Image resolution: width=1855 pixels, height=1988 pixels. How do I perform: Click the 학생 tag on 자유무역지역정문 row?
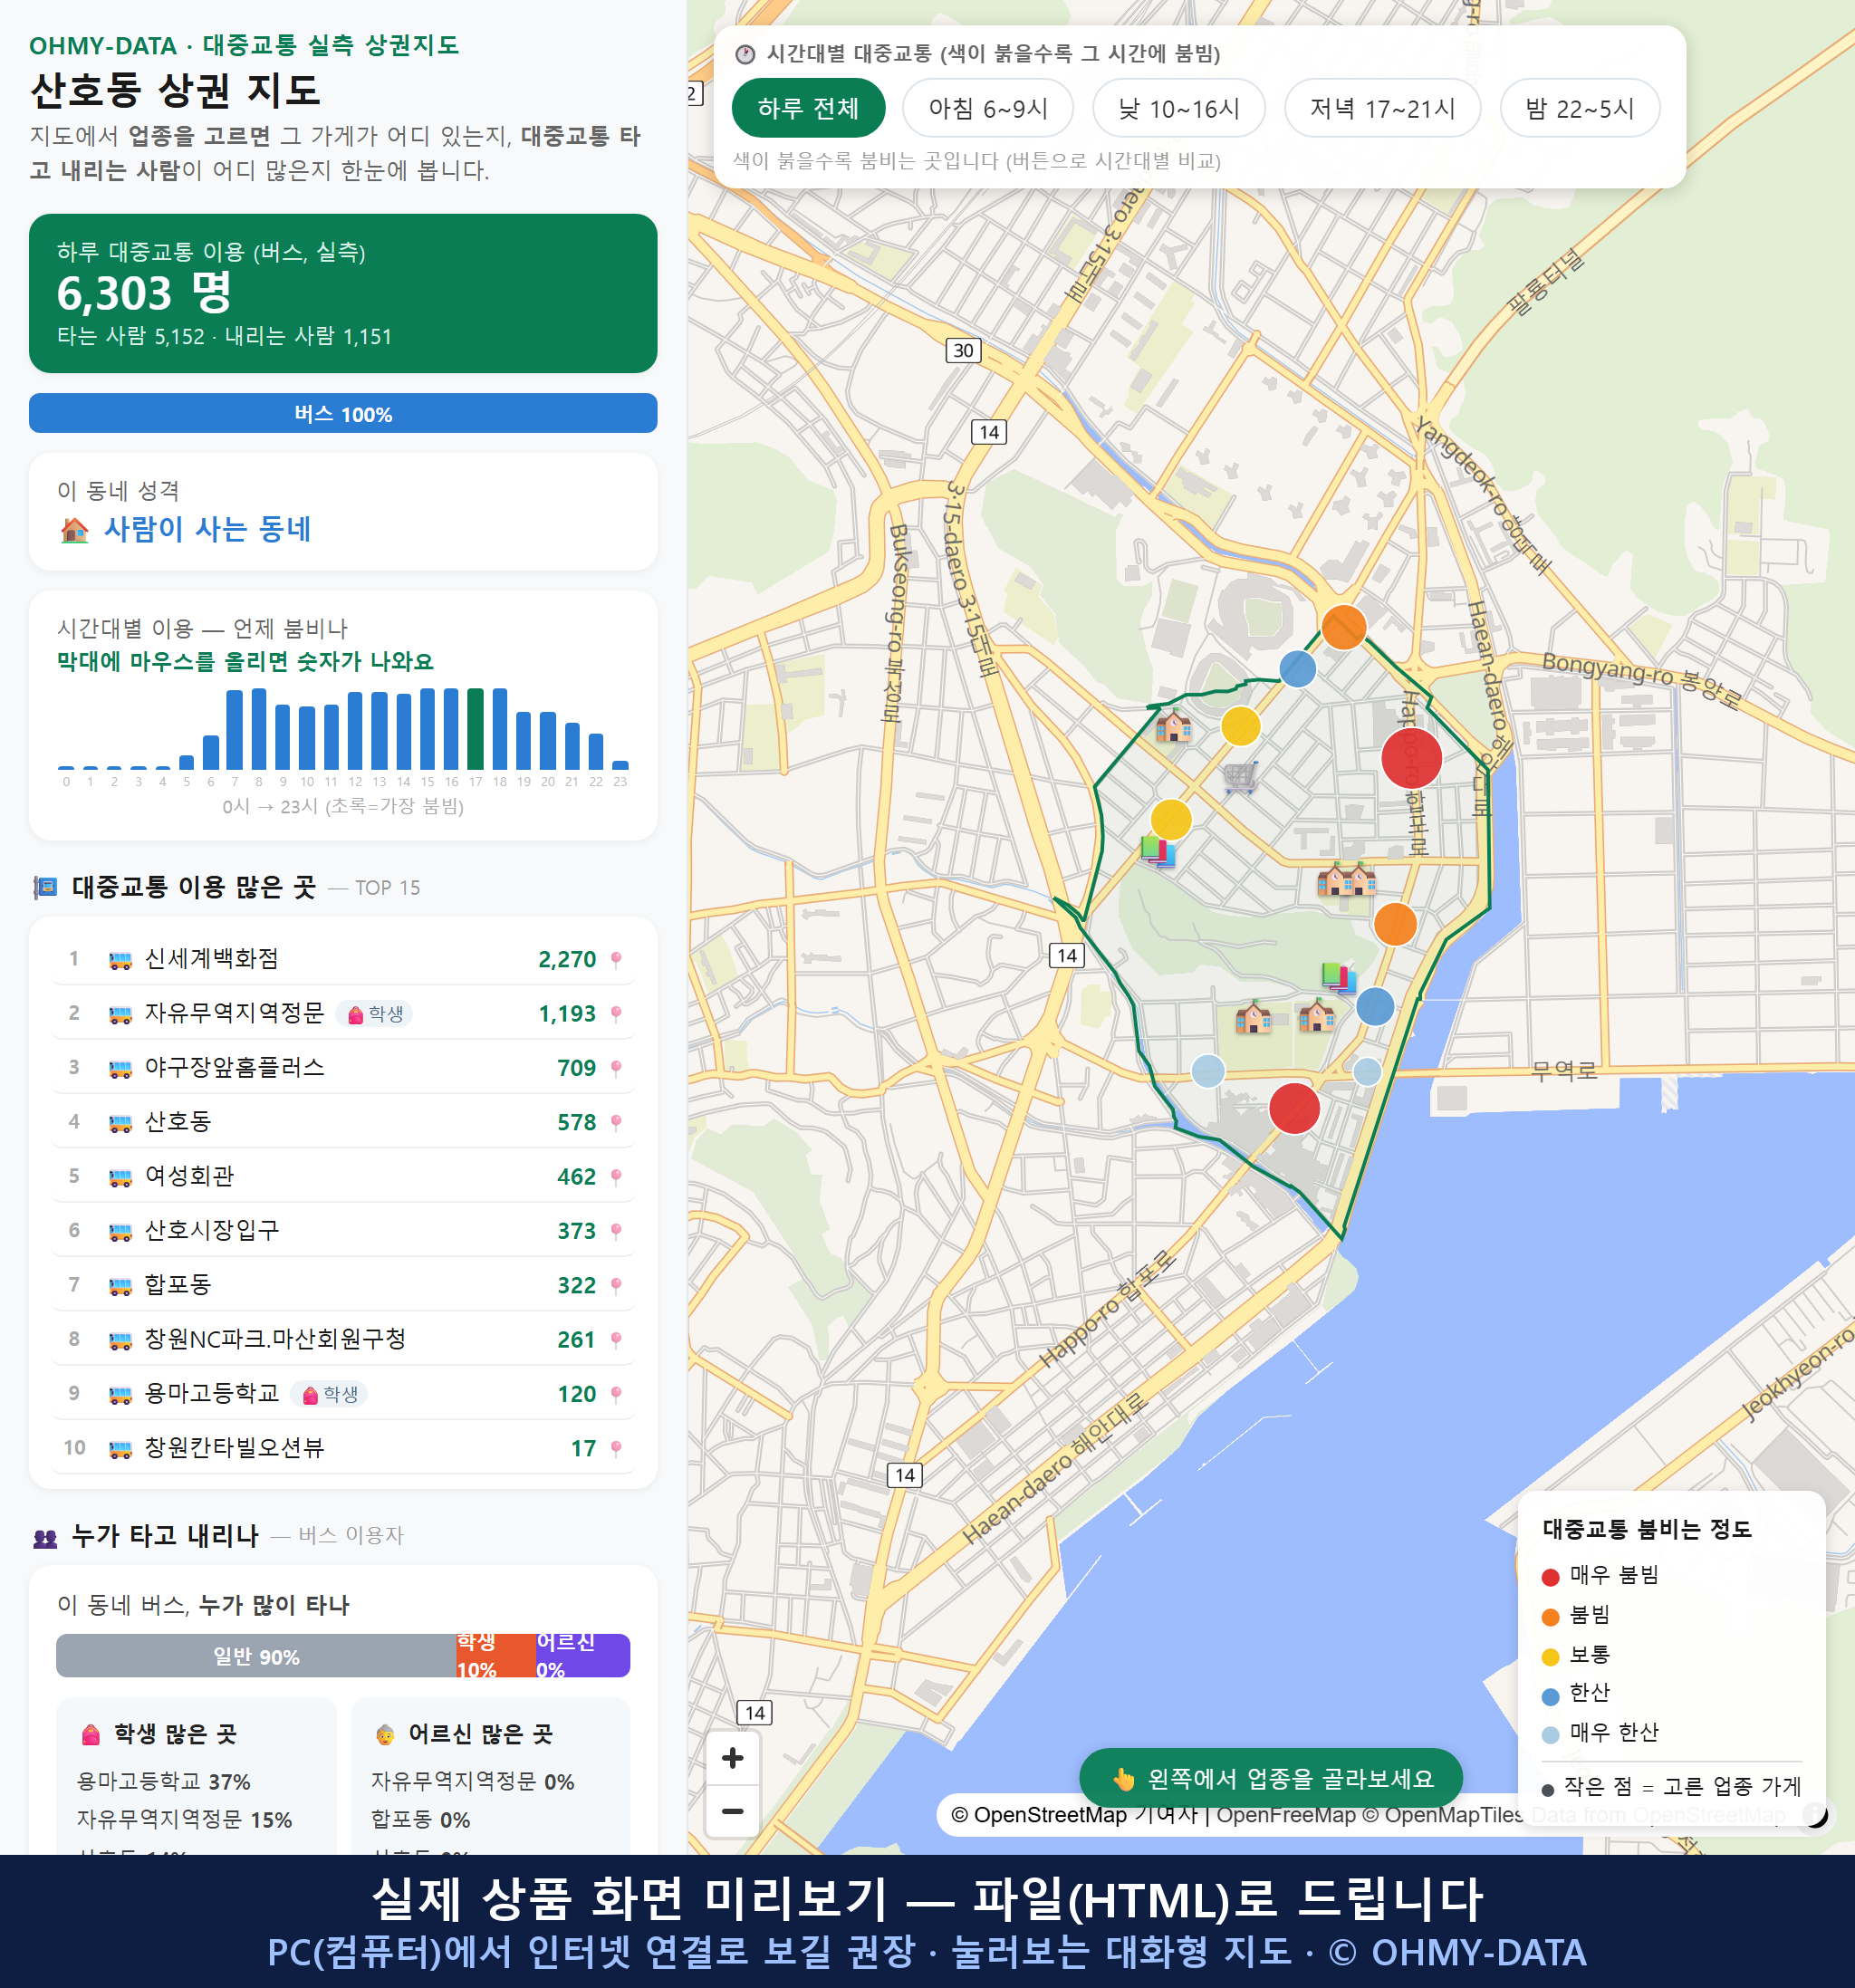click(x=375, y=1014)
